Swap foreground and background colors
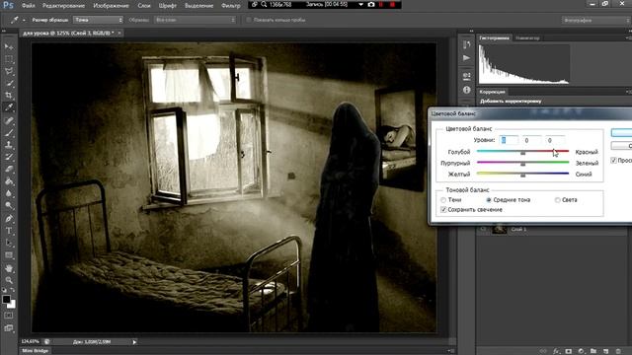 tap(13, 290)
